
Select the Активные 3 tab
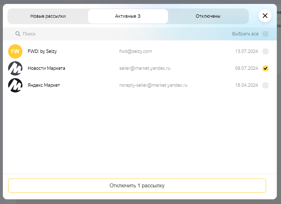(x=128, y=16)
